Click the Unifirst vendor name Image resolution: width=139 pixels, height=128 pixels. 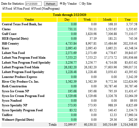pyautogui.click(x=7, y=115)
